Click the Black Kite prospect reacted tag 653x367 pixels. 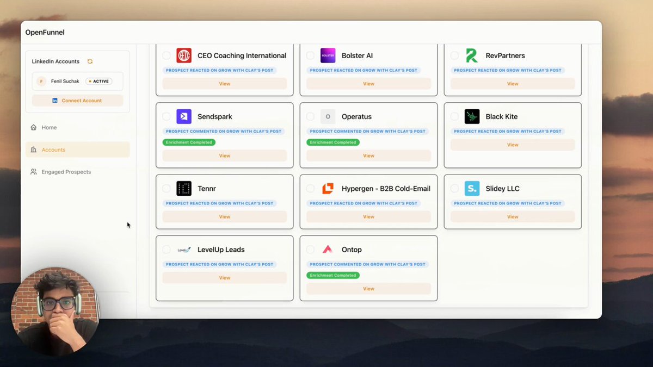point(507,131)
